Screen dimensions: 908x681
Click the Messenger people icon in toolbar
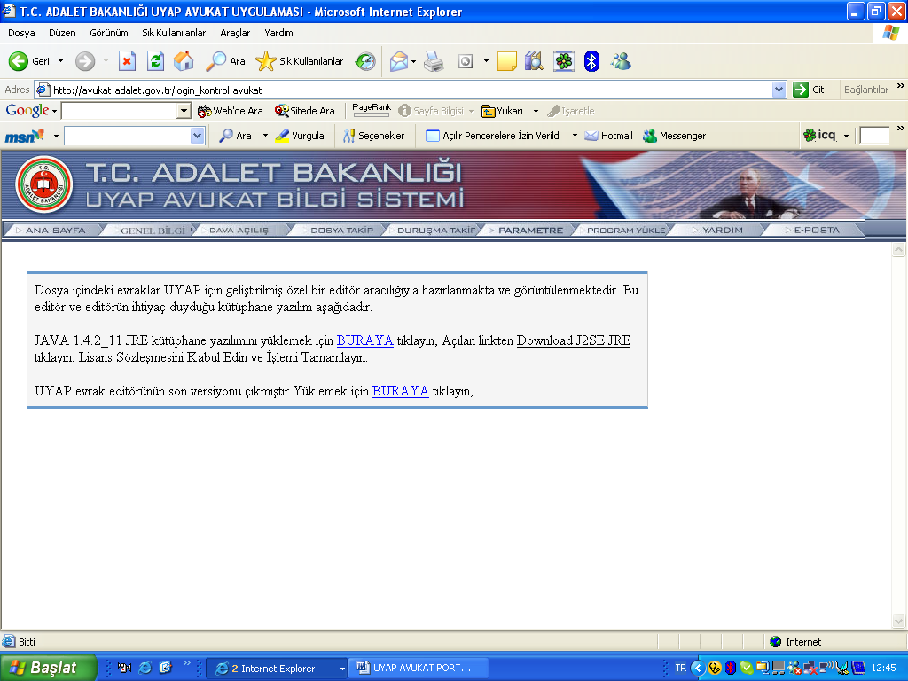tap(621, 61)
